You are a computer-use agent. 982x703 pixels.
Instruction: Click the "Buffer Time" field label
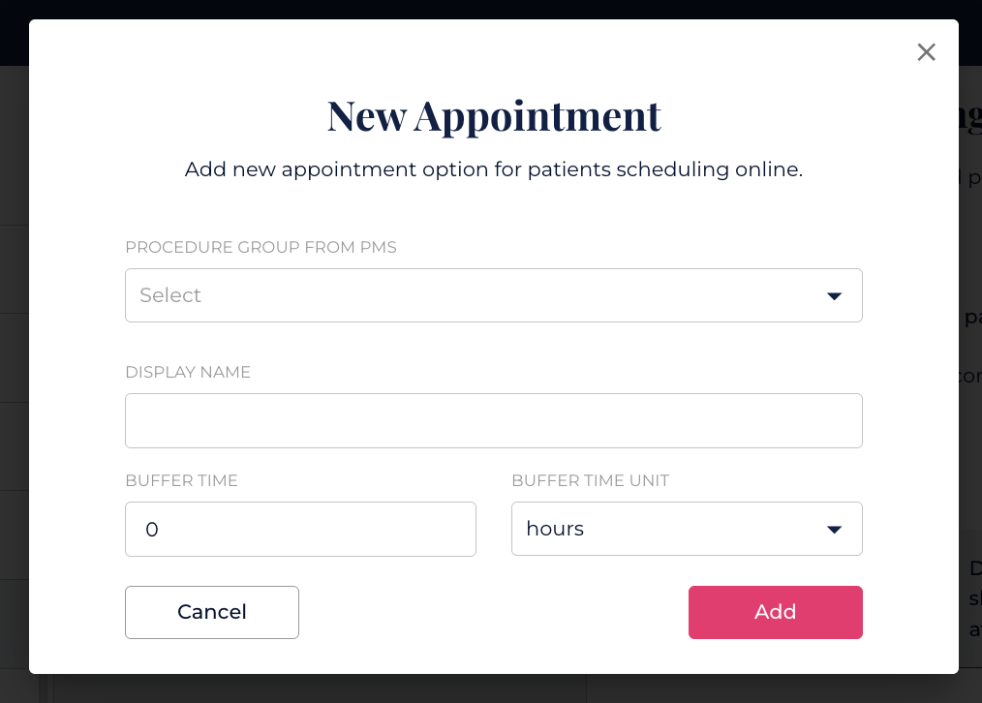pos(181,480)
